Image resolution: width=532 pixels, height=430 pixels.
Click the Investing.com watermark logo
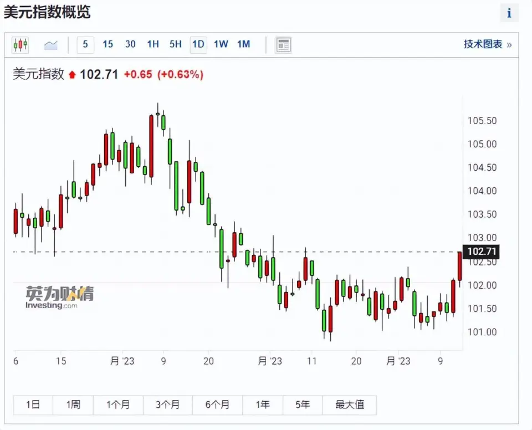[59, 298]
